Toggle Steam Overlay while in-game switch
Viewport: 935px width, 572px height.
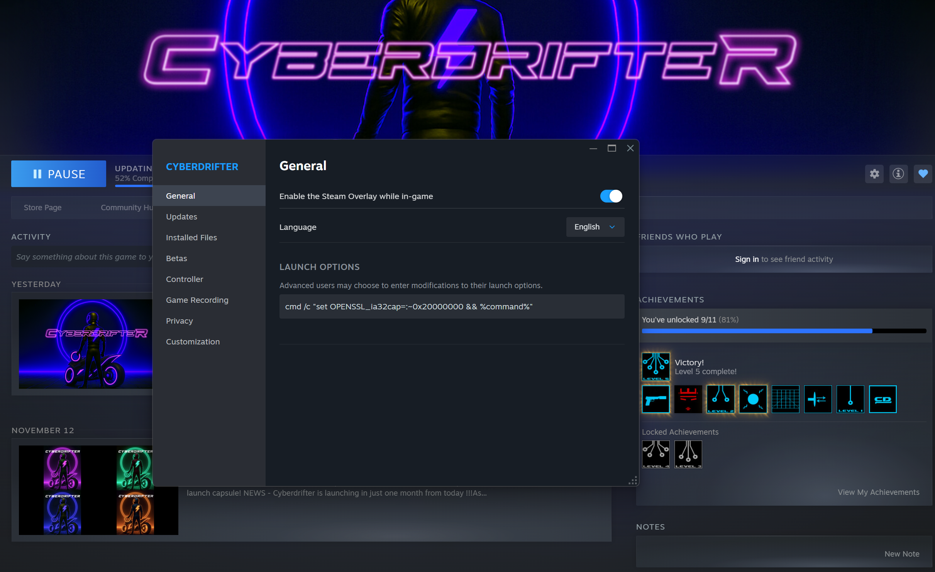click(611, 196)
